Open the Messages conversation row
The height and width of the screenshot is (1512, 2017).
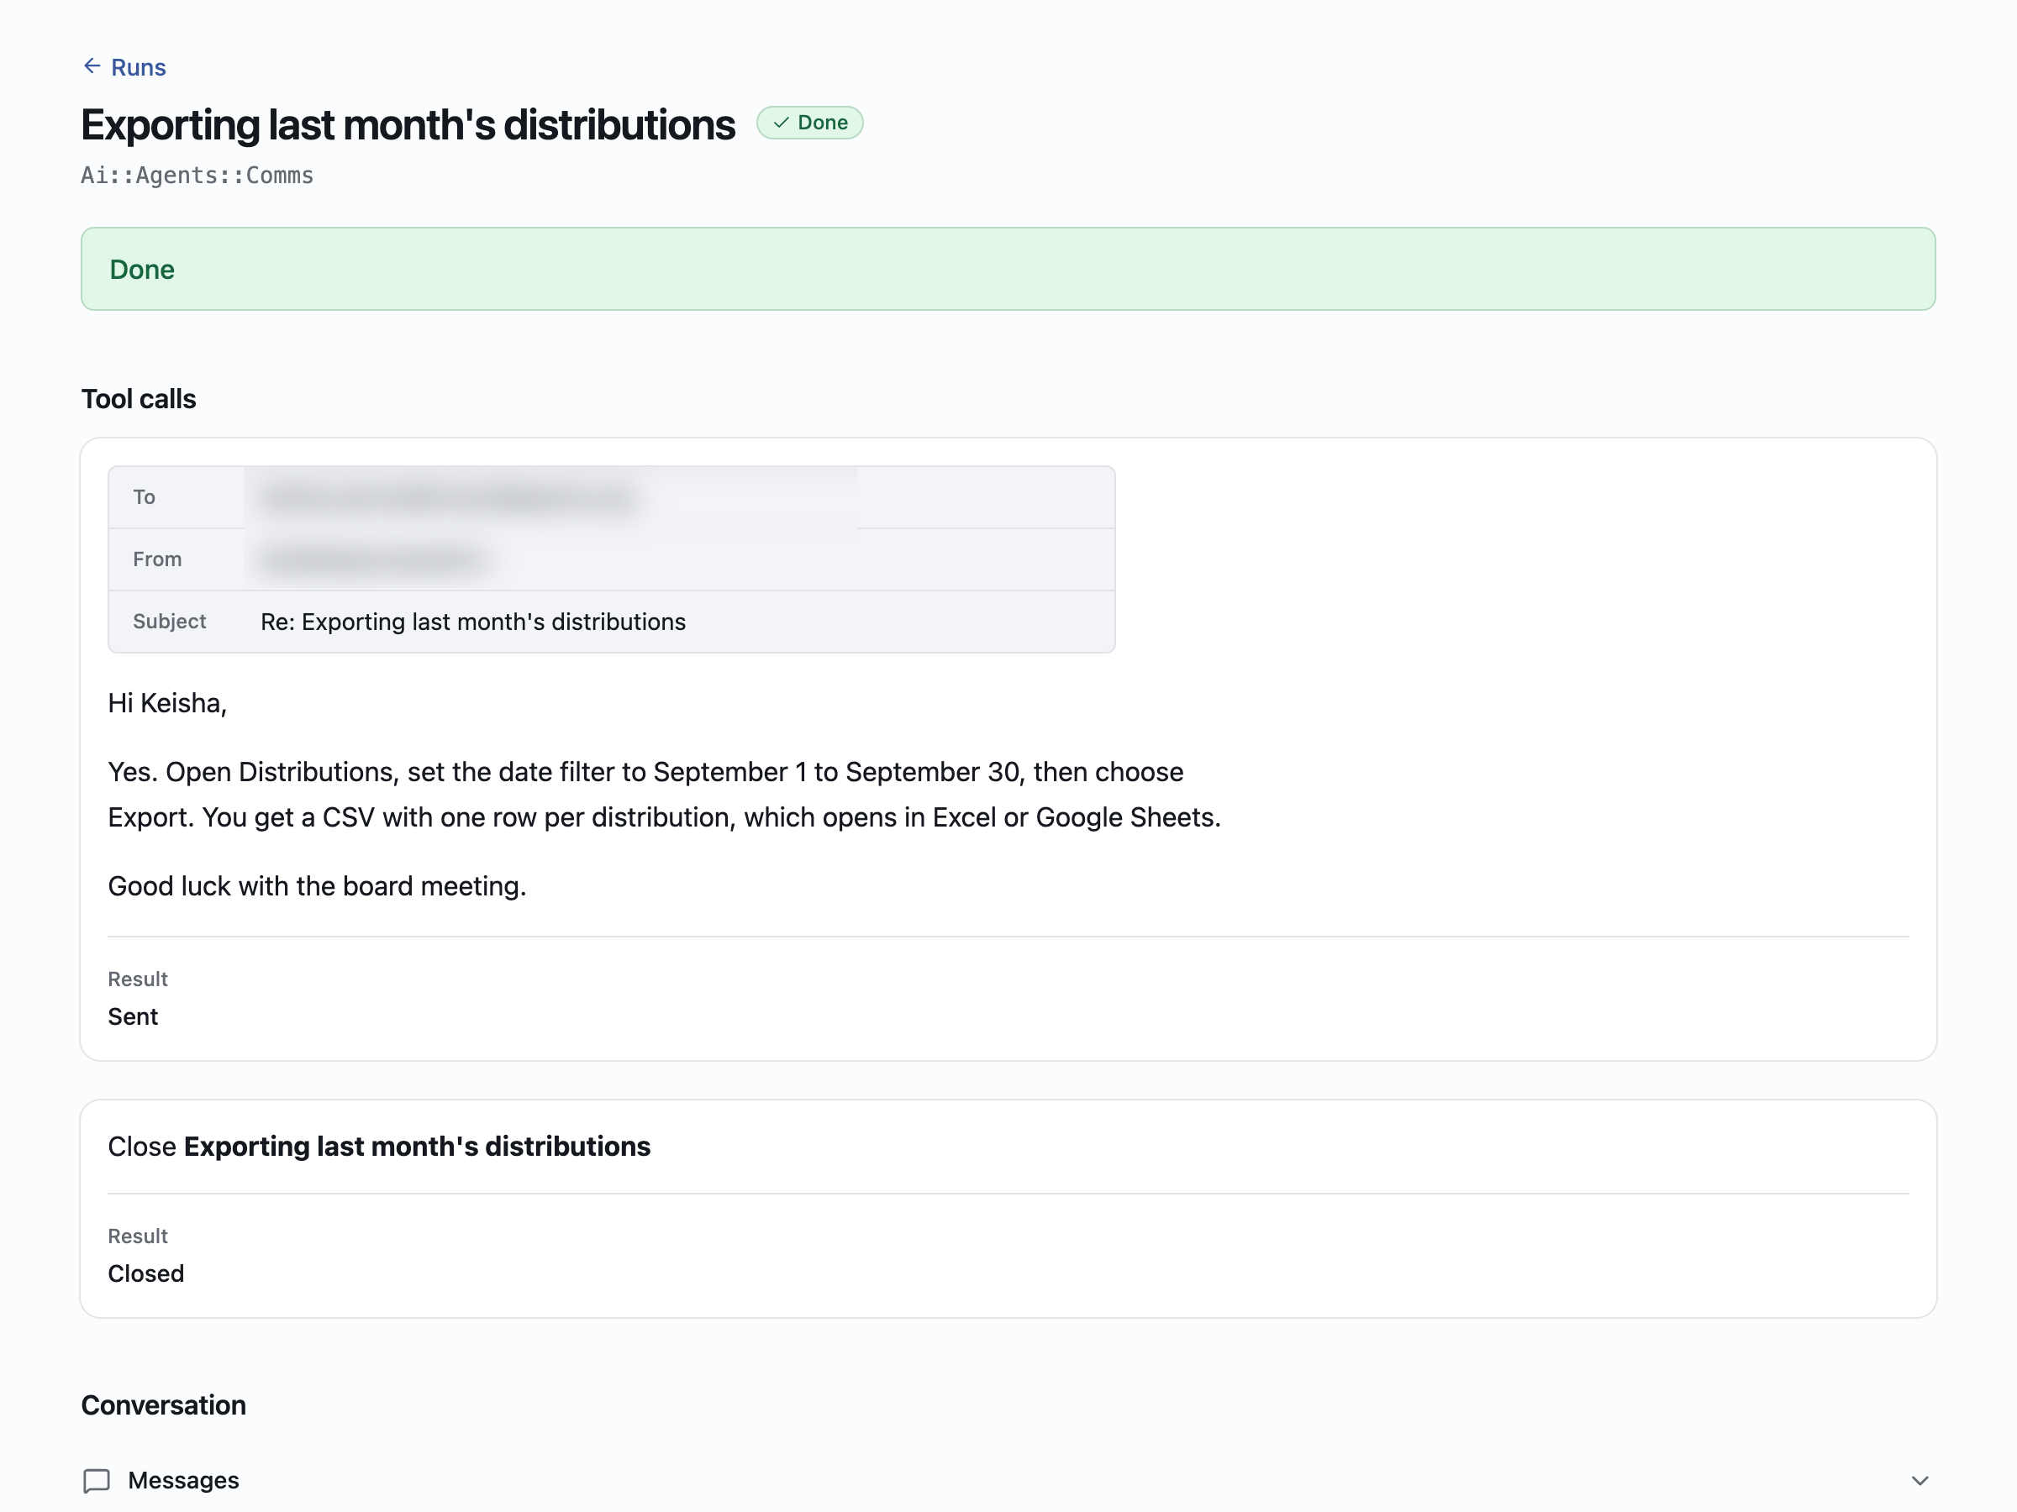(x=1008, y=1480)
